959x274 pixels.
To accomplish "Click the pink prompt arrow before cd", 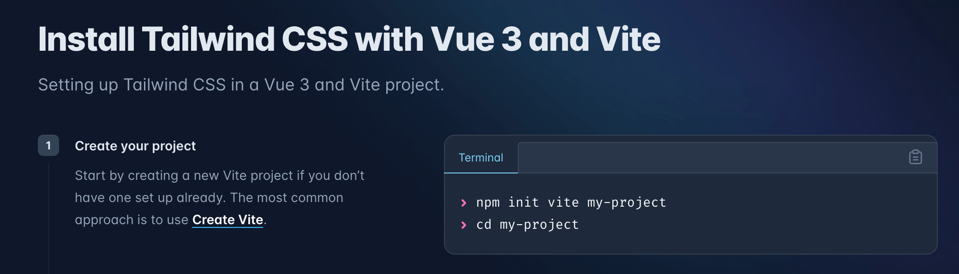I will [464, 225].
